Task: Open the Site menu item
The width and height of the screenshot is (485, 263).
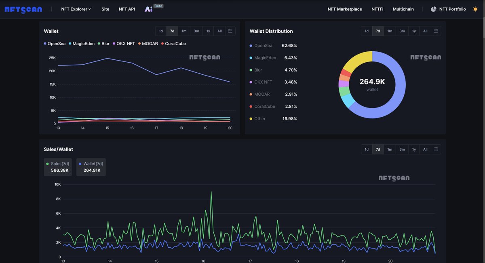Action: [105, 9]
